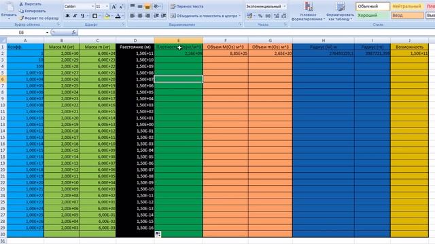435x244 pixels.
Task: Click the select-all corner of the grid
Action: pos(3,41)
